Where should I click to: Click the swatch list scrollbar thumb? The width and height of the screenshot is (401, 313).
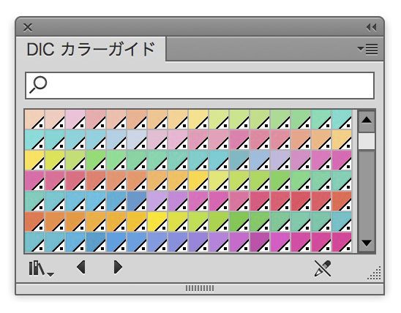(x=367, y=141)
